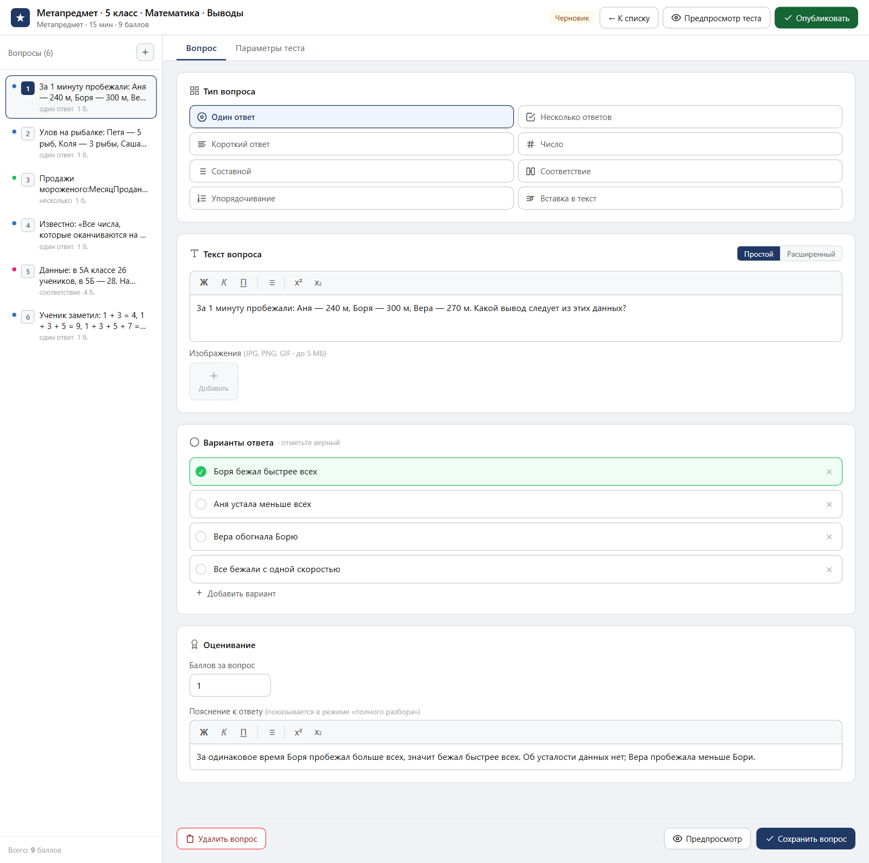Switch editor to 'Расширенный' mode

click(x=811, y=254)
